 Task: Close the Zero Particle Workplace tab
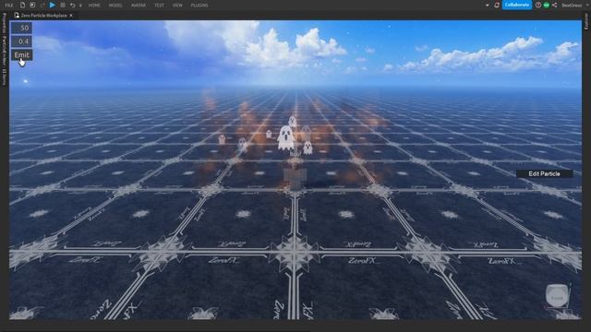pyautogui.click(x=71, y=16)
